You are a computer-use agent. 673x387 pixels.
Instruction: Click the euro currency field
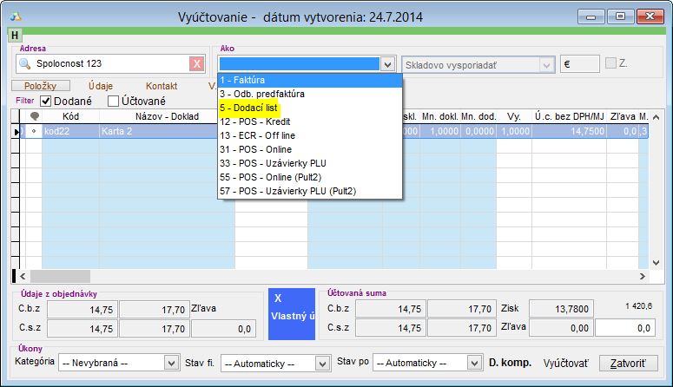pyautogui.click(x=581, y=64)
